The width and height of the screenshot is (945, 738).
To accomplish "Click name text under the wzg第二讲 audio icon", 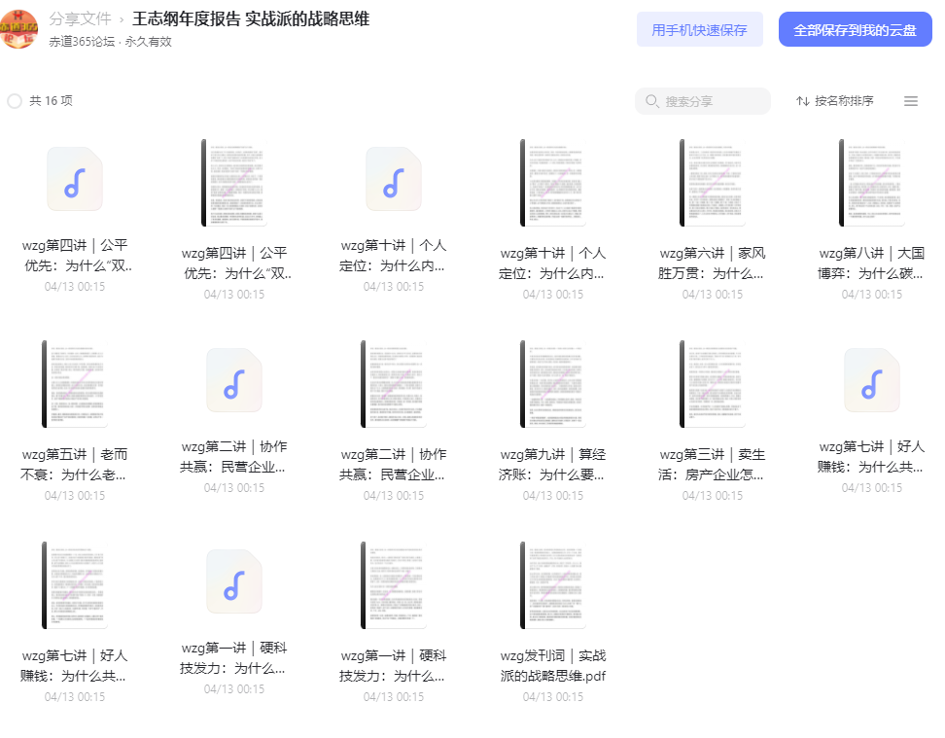I will click(234, 457).
